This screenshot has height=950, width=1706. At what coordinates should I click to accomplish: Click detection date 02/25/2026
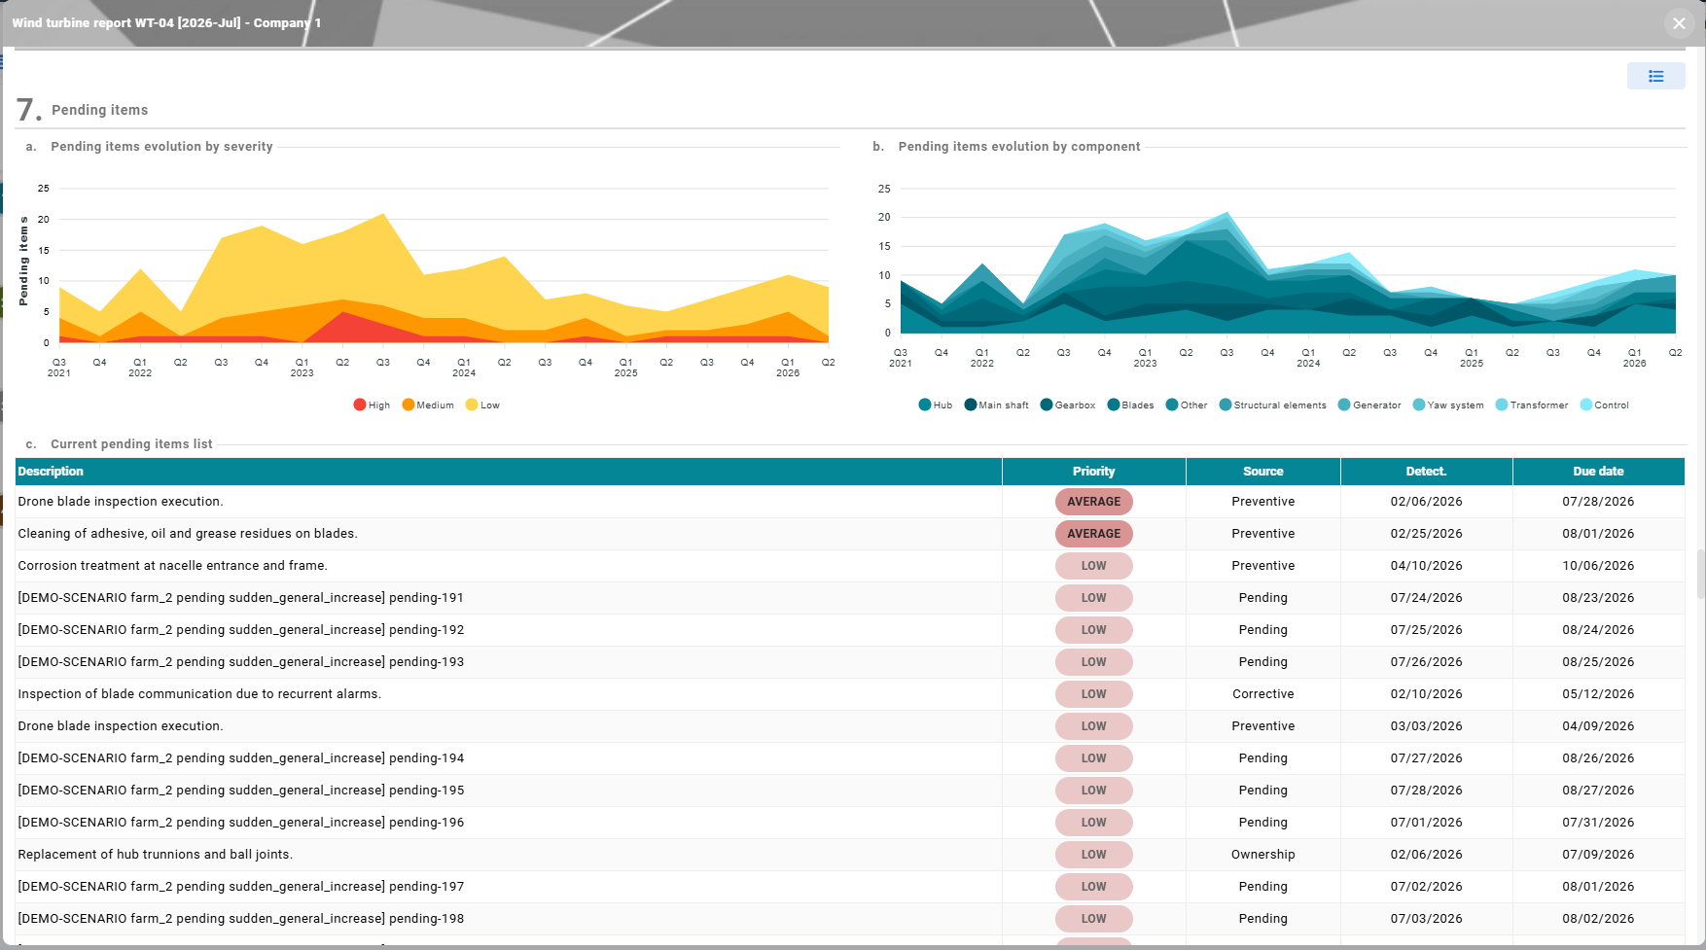click(1427, 534)
